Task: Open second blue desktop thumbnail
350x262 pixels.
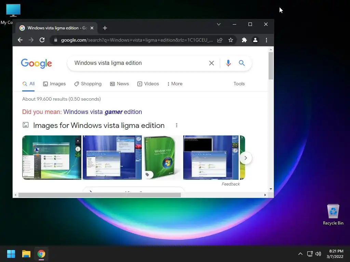Action: pyautogui.click(x=112, y=158)
